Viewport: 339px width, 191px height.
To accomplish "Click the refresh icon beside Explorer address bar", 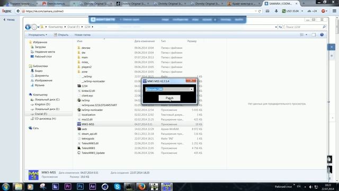I will coord(280,27).
